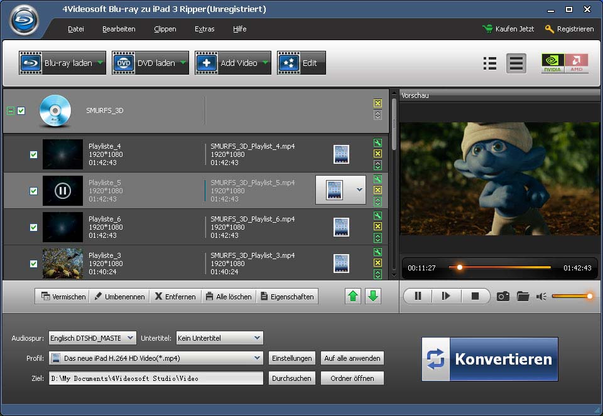The height and width of the screenshot is (416, 603).
Task: Open the snapshot folder icon
Action: click(x=523, y=296)
